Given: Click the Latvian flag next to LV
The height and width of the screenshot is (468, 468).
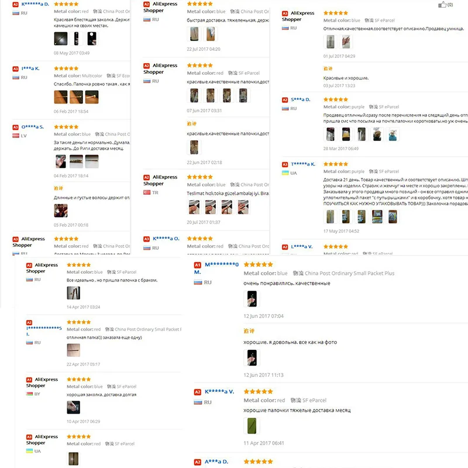Looking at the screenshot, I should pos(16,136).
